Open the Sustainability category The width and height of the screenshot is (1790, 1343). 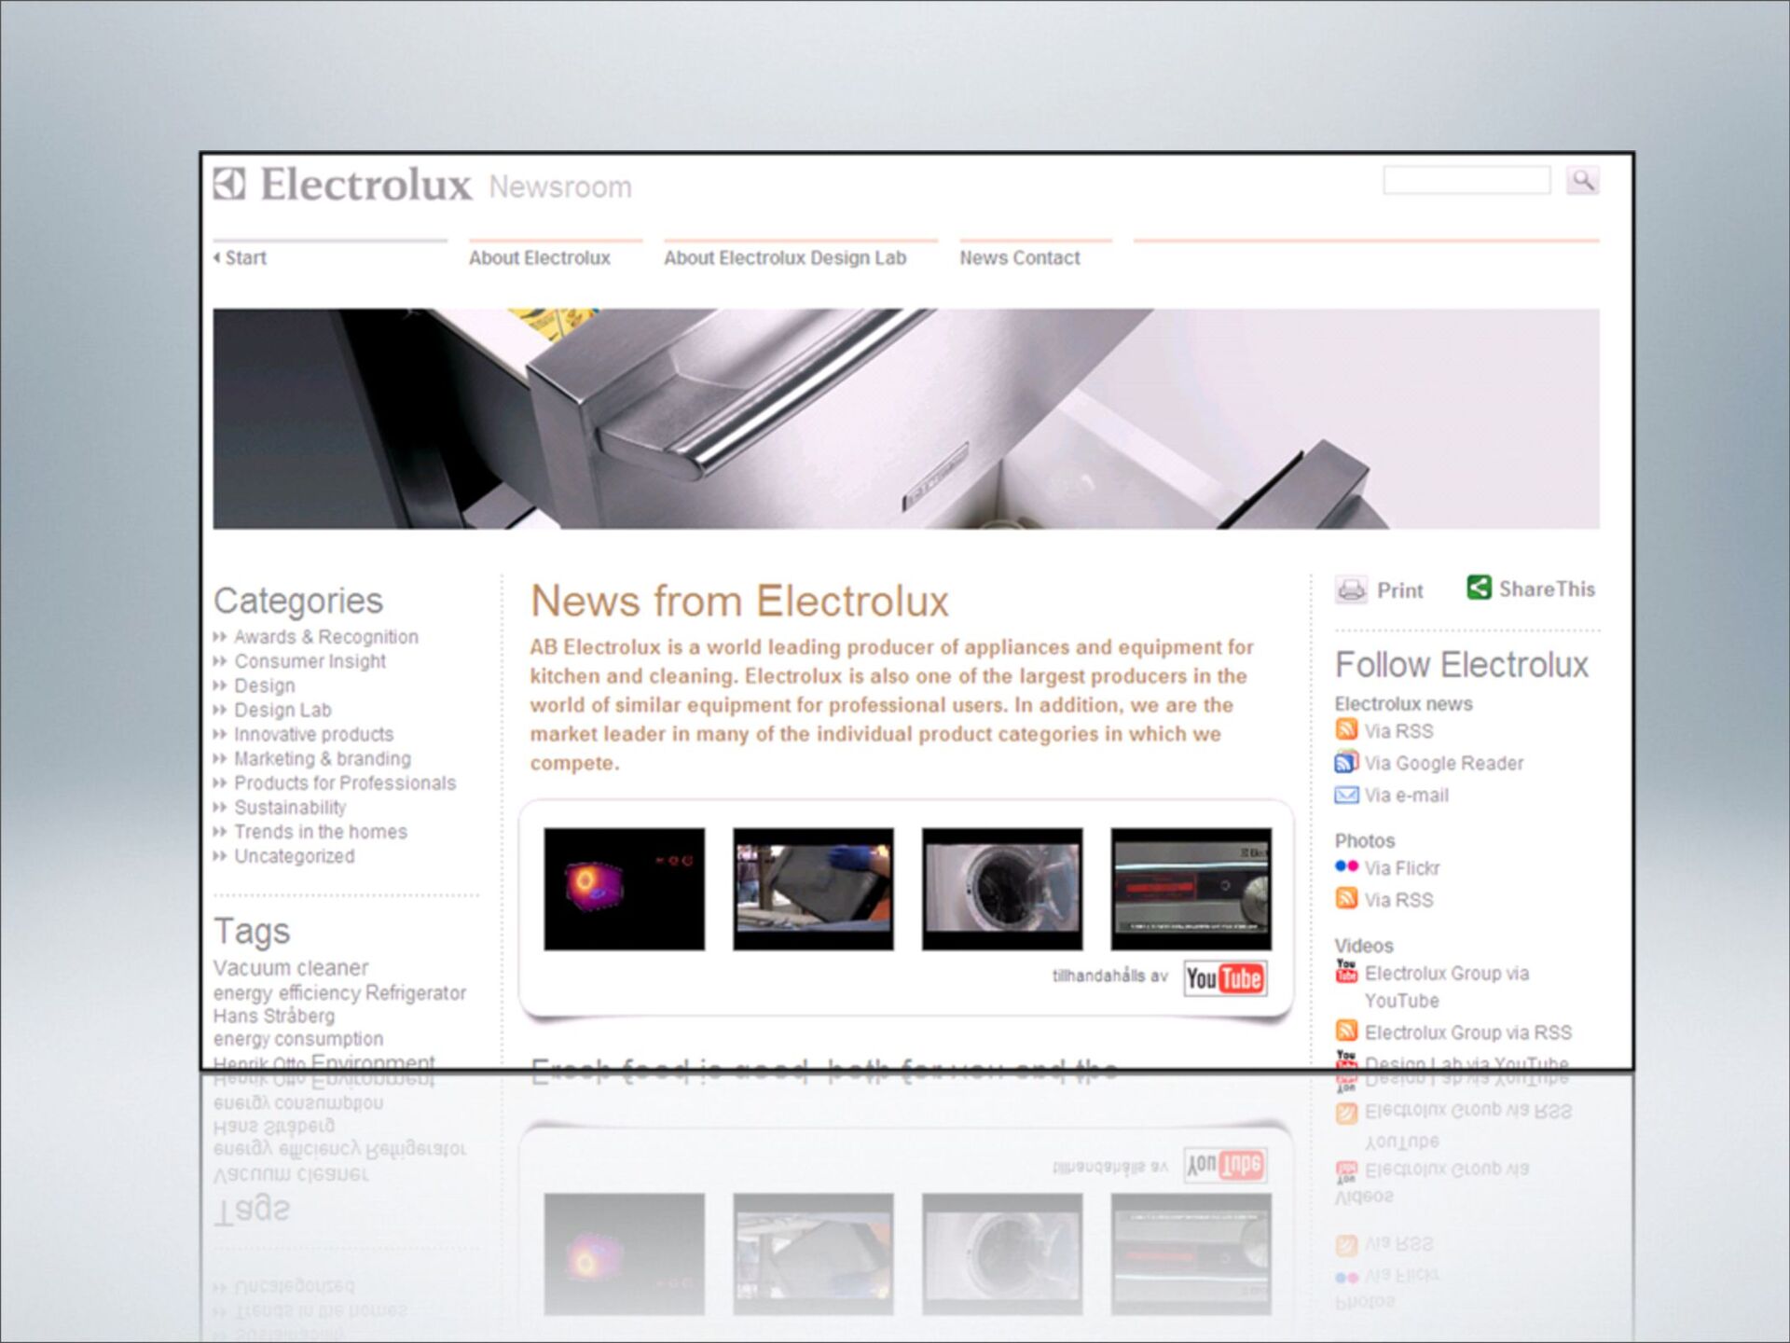click(x=290, y=808)
